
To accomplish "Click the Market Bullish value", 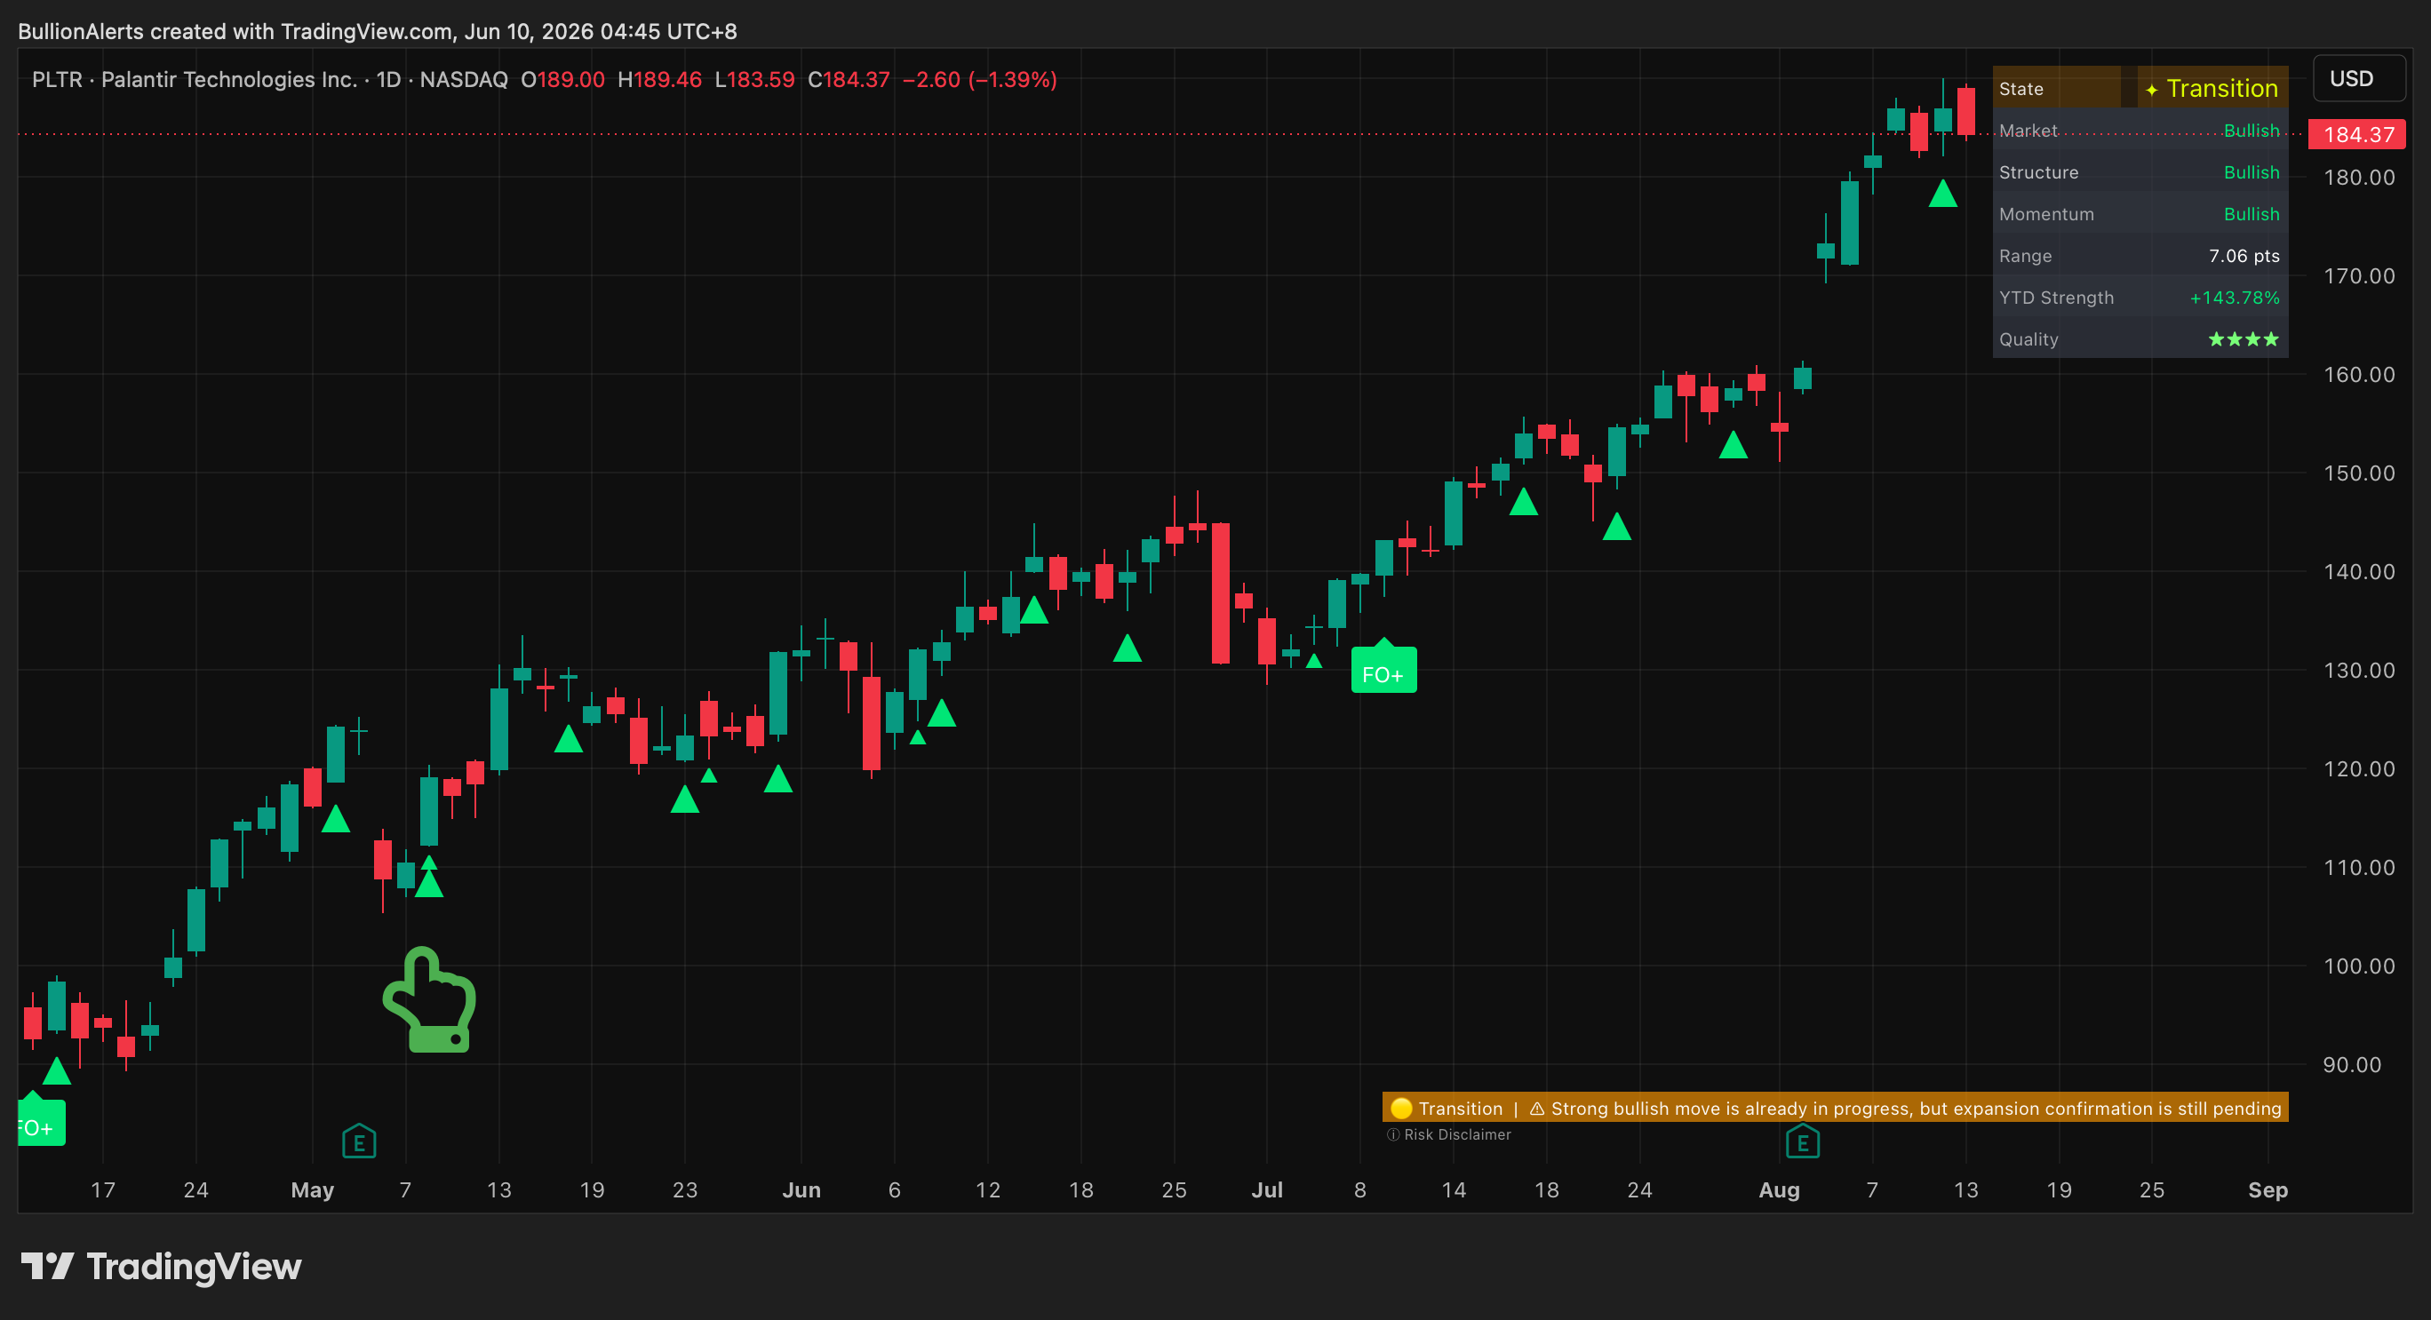I will (x=2251, y=131).
